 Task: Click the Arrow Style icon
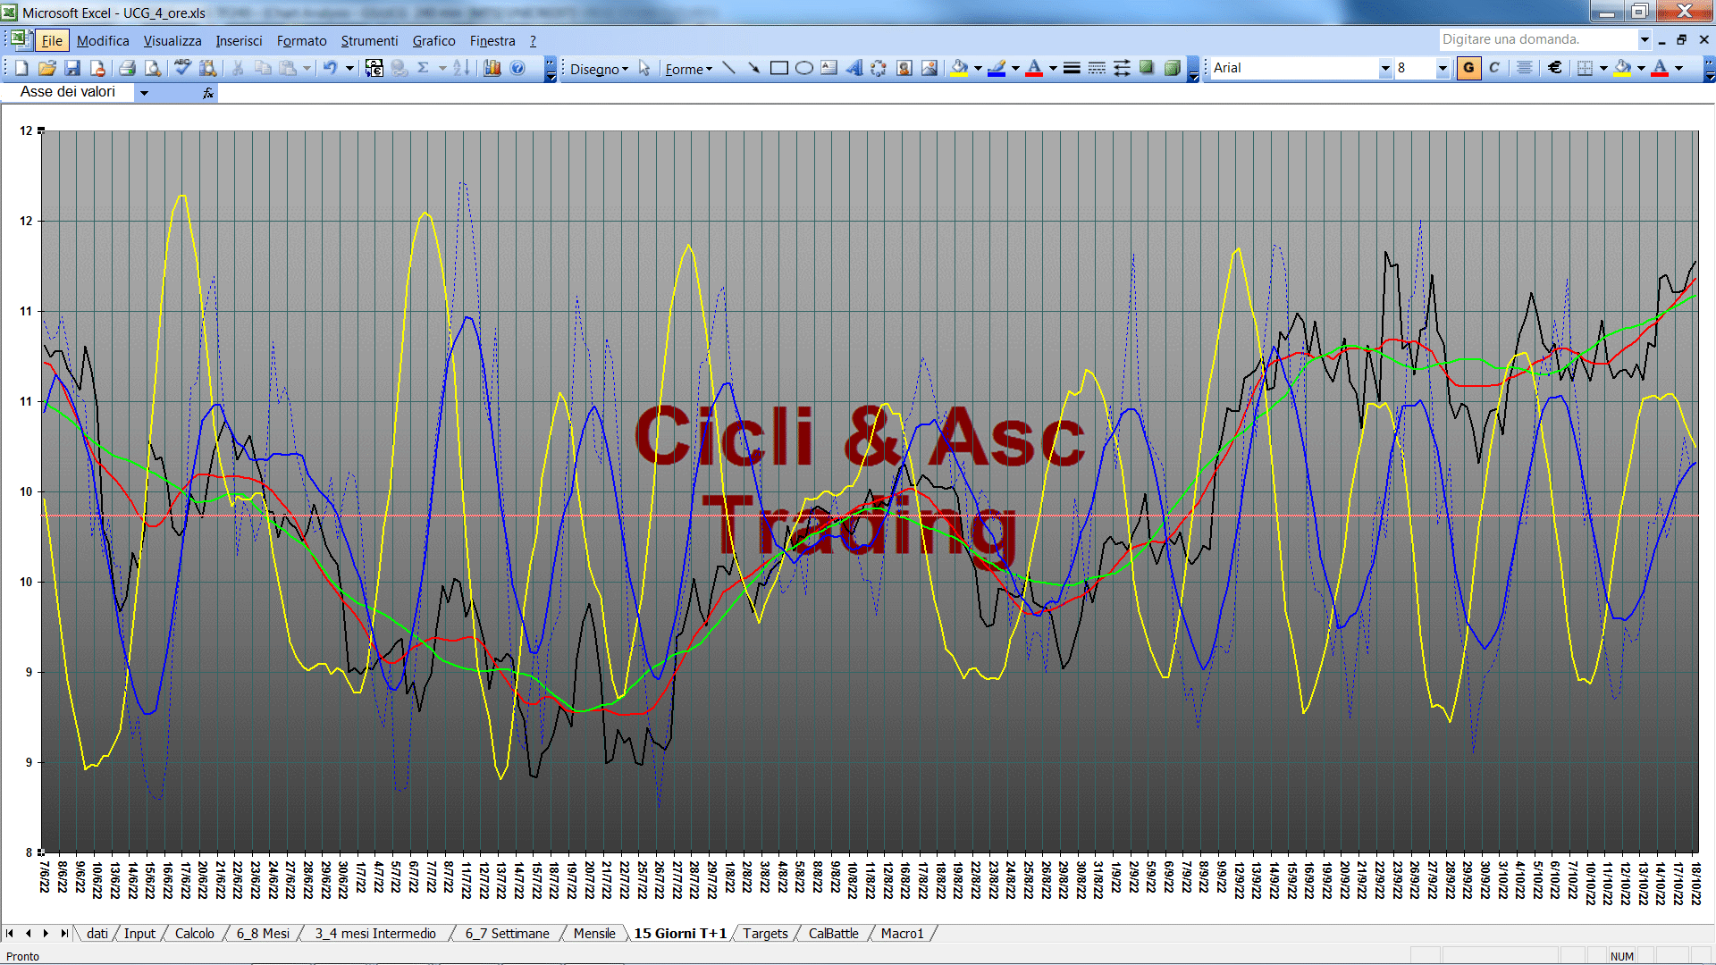[x=1122, y=68]
